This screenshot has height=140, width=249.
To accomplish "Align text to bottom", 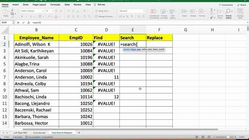I will (x=77, y=11).
